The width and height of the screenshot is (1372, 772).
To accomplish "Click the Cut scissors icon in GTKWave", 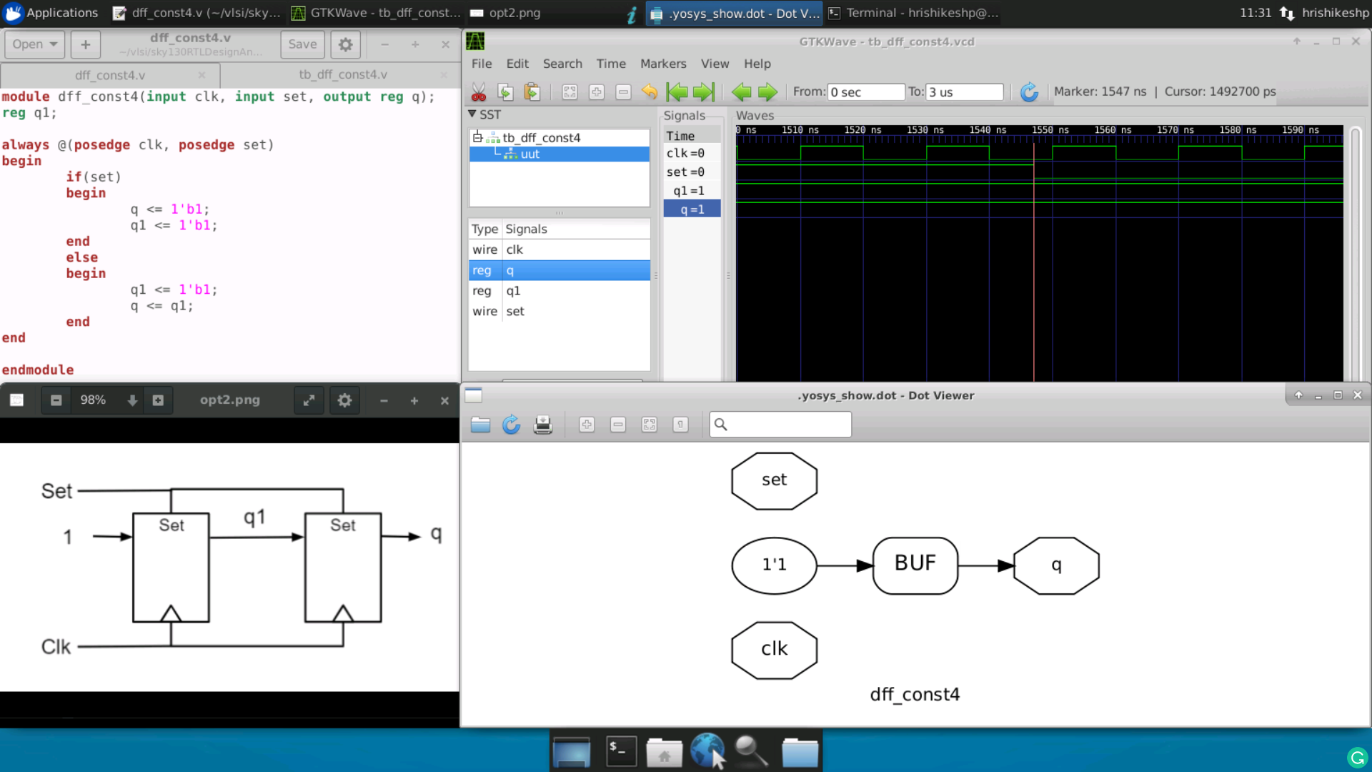I will [479, 92].
